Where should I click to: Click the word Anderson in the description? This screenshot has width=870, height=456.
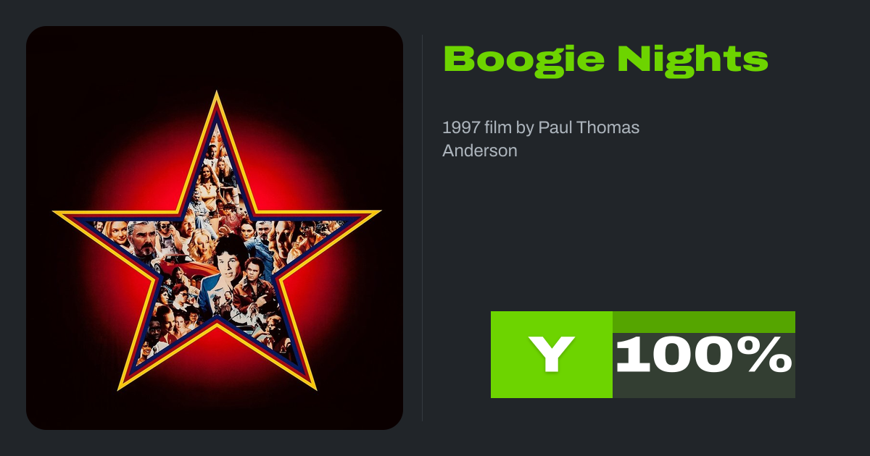pos(480,151)
